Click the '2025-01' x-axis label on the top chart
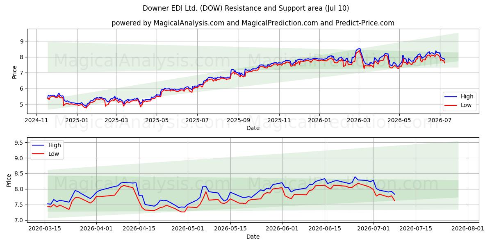492x246 pixels. [x=77, y=121]
